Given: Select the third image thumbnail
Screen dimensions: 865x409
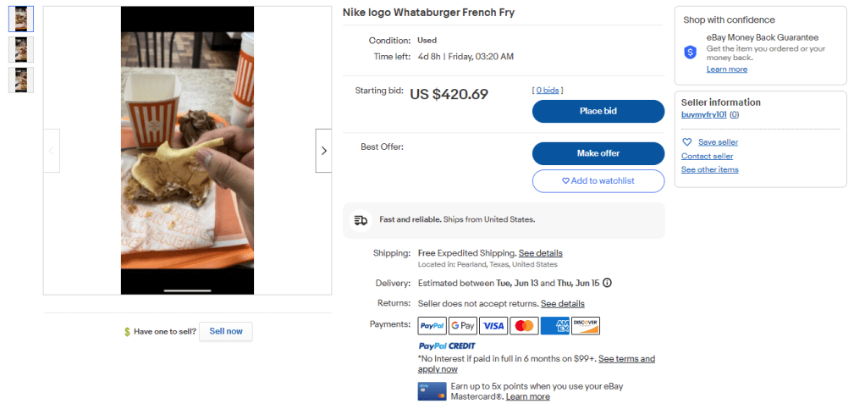Looking at the screenshot, I should click(x=20, y=80).
